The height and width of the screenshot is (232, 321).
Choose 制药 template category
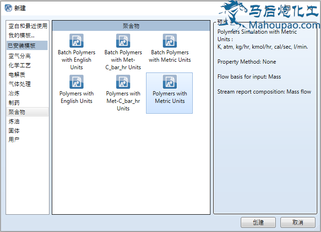coord(14,102)
